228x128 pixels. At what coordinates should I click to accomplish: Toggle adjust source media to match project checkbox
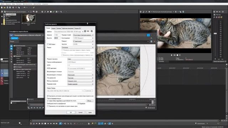click(x=48, y=96)
